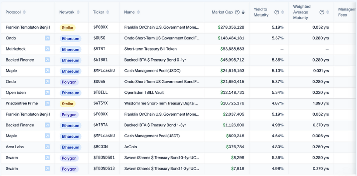
Task: Sort table by Protocol column arrows
Action: pos(24,12)
